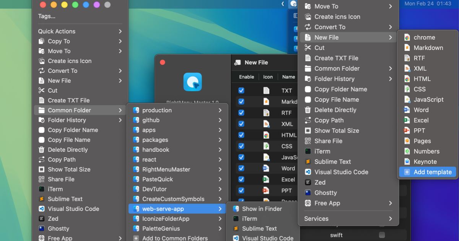The width and height of the screenshot is (459, 241).
Task: Open the Tags... menu entry
Action: [x=47, y=16]
